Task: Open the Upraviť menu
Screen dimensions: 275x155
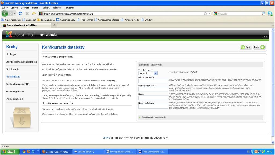Action: point(14,8)
